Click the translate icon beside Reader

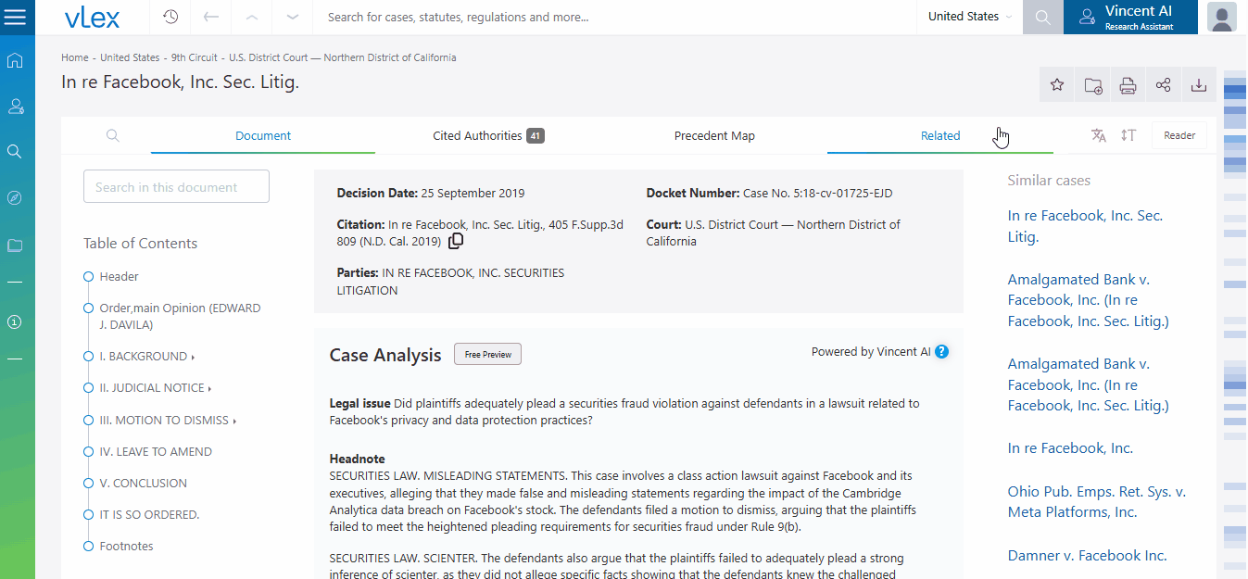click(1099, 135)
